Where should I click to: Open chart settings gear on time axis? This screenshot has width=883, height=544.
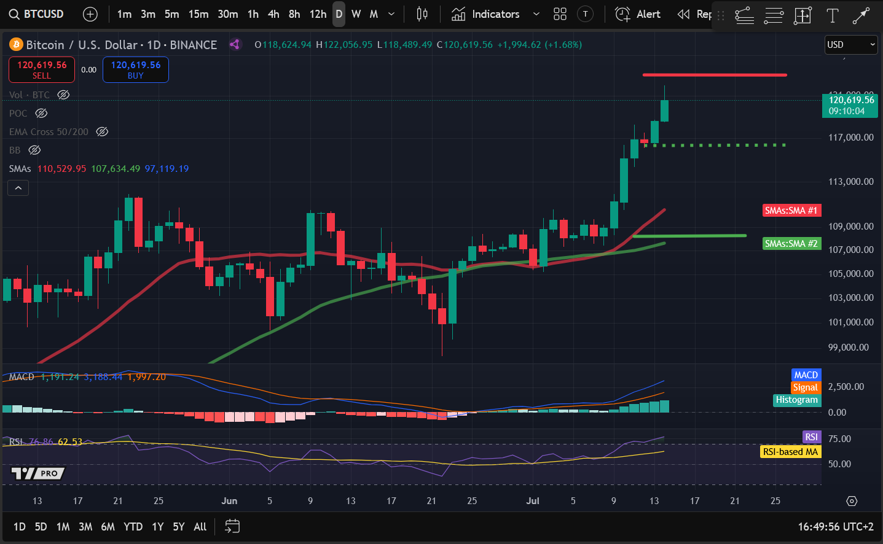(x=851, y=501)
